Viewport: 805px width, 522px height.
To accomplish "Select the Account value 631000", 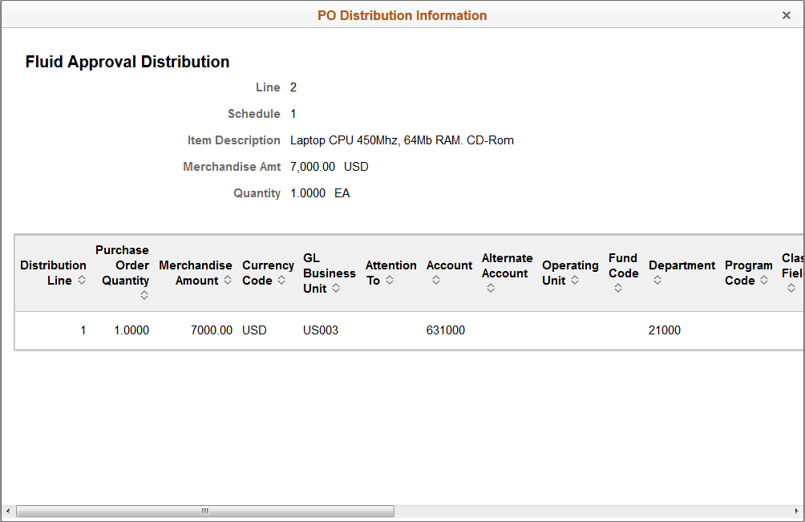I will click(447, 330).
